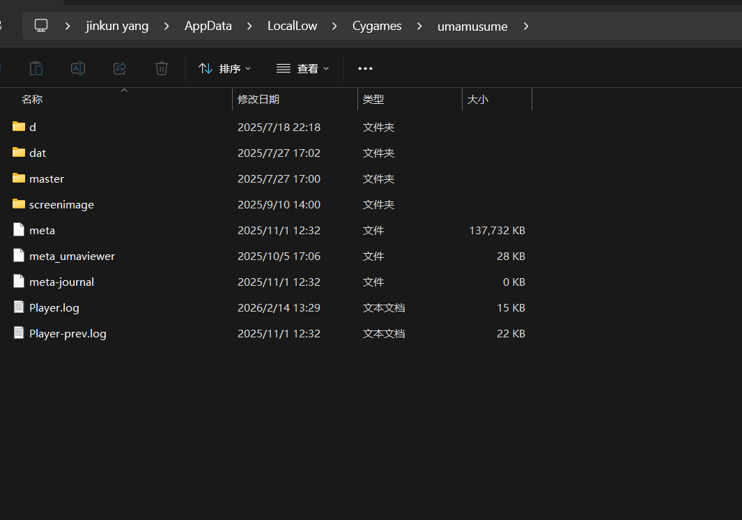Click the folder icon of screenimage
Image resolution: width=742 pixels, height=520 pixels.
pyautogui.click(x=19, y=204)
